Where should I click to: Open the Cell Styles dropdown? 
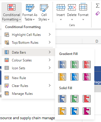click(44, 12)
